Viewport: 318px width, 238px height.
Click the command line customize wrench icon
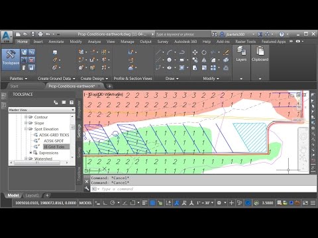87,189
